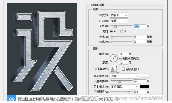The image size is (172, 103).
Task: Click the shadow opacity field showing 84
Action: [x=140, y=92]
